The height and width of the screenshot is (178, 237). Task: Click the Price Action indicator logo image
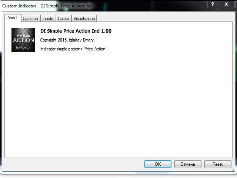[23, 40]
